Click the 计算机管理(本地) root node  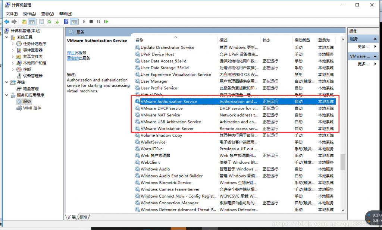26,31
